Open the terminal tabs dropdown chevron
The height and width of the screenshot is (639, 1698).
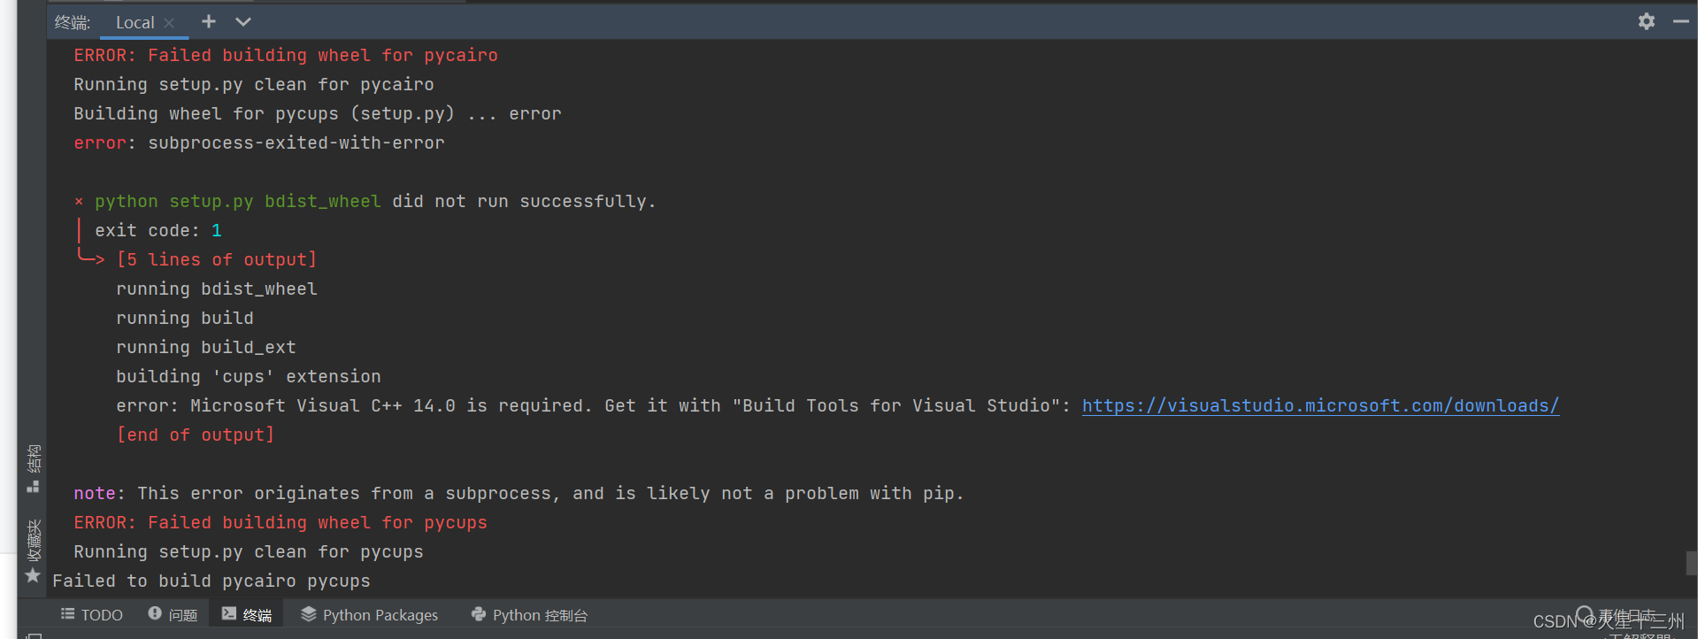[x=242, y=21]
